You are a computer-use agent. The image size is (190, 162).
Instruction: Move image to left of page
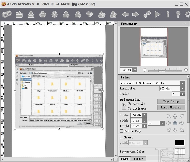(x=168, y=123)
